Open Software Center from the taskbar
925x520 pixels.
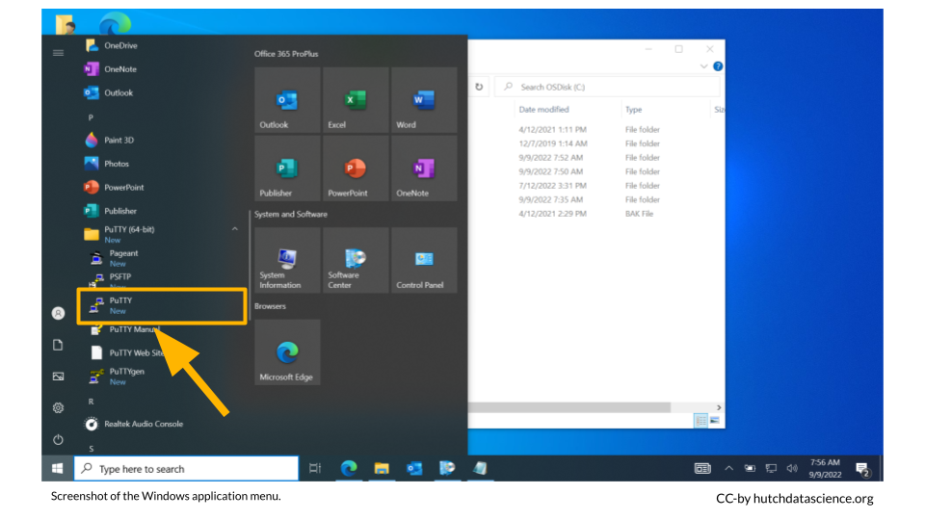coord(447,468)
